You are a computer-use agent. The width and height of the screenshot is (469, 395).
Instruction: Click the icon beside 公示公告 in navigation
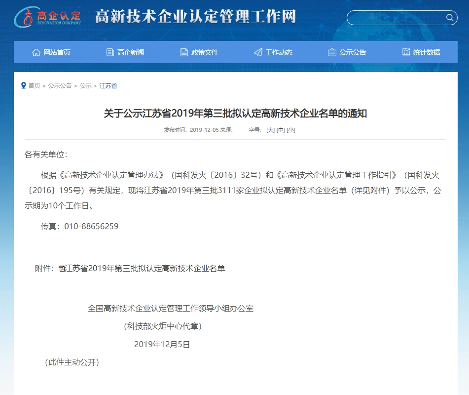(332, 52)
